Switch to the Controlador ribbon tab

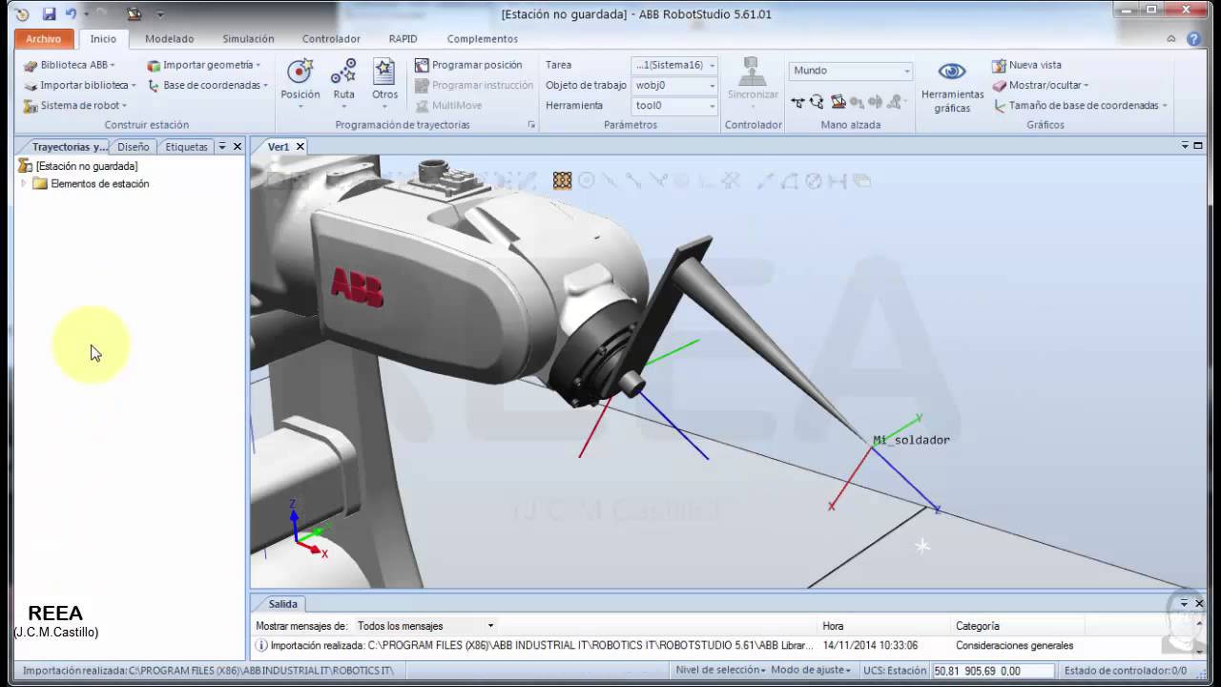pos(331,39)
